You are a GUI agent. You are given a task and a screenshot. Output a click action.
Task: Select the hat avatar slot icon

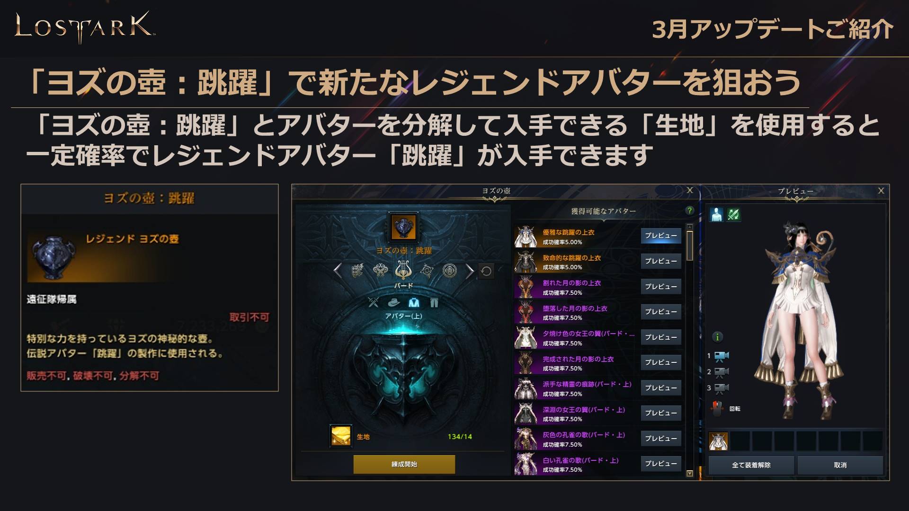click(393, 302)
